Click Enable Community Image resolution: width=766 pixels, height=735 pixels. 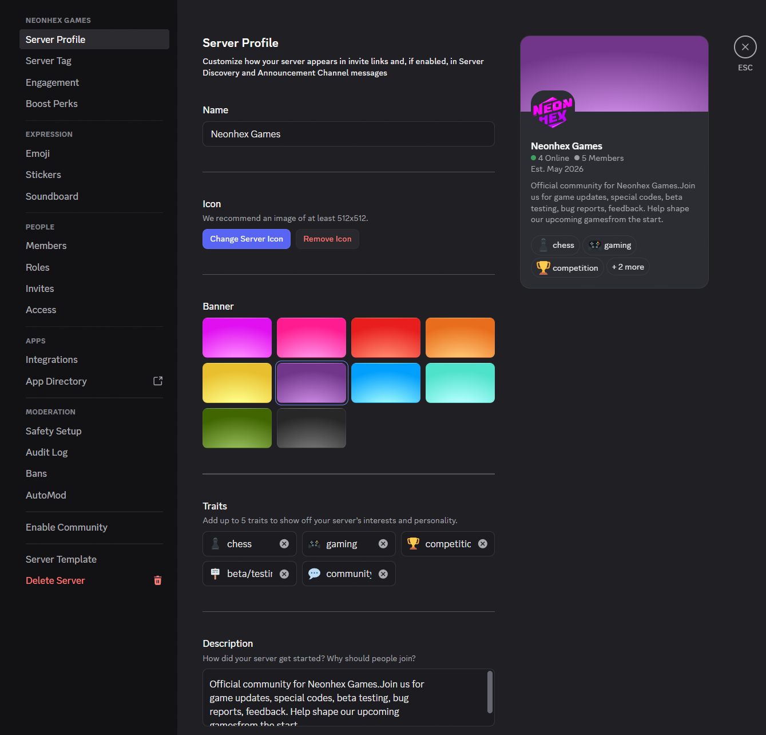[x=94, y=527]
